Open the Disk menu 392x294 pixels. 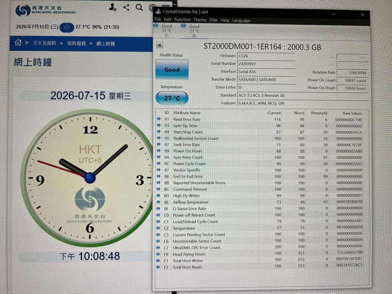pyautogui.click(x=213, y=20)
